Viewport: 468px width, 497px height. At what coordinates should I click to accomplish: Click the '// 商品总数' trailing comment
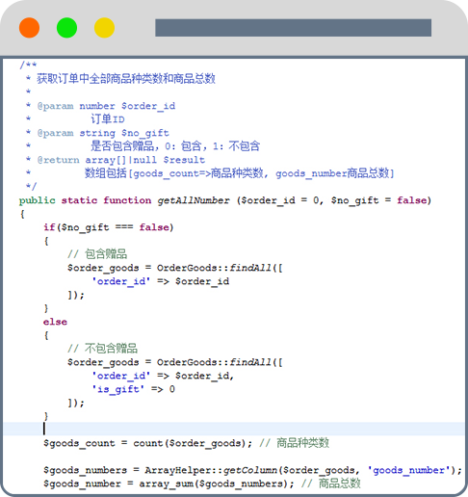[331, 484]
